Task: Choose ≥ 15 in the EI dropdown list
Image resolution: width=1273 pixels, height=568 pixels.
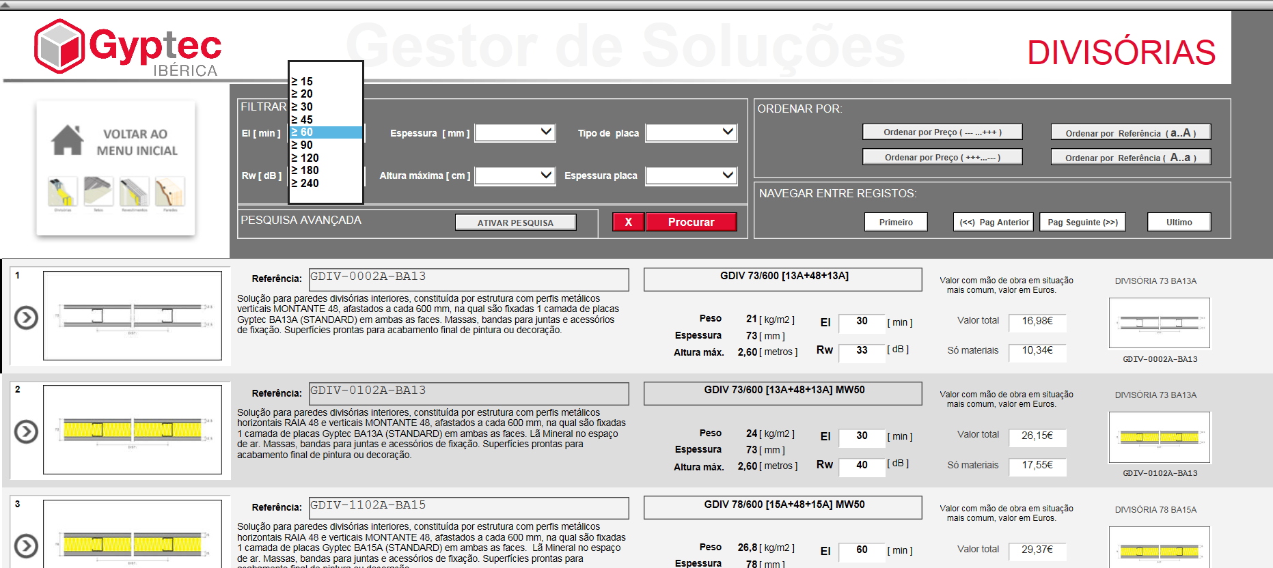Action: click(x=326, y=81)
